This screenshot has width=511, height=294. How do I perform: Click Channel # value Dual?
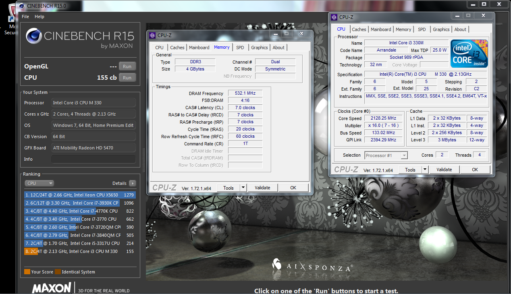(x=275, y=62)
